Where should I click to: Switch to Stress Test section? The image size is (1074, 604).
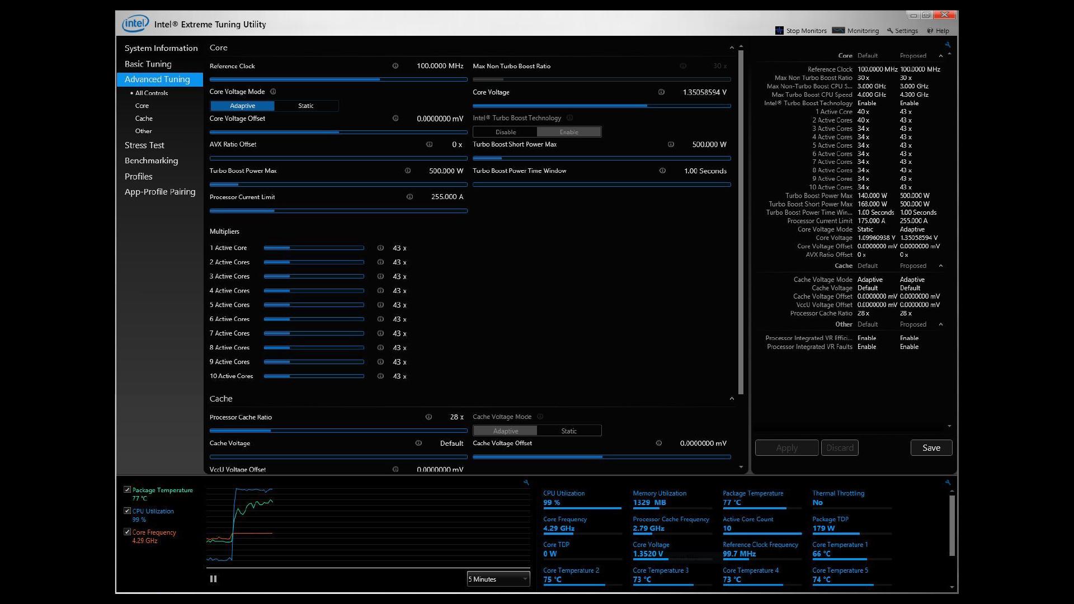coord(144,145)
